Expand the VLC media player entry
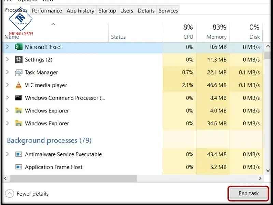Screen dimensions: 273x205 click(x=8, y=85)
